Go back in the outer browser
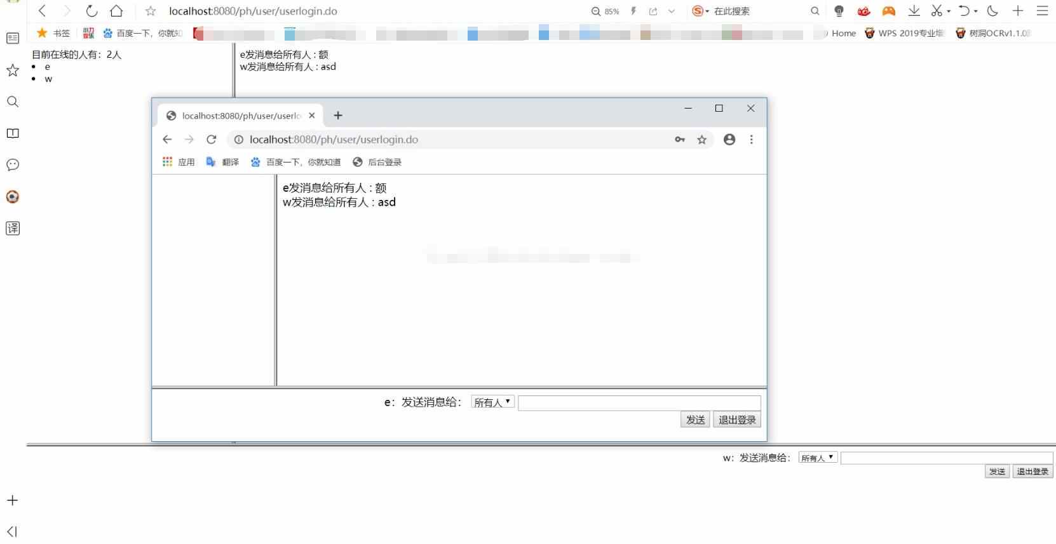The width and height of the screenshot is (1056, 544). [x=42, y=11]
